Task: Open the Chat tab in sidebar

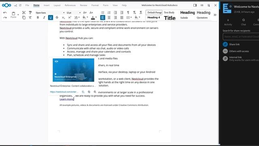Action: coord(243,22)
